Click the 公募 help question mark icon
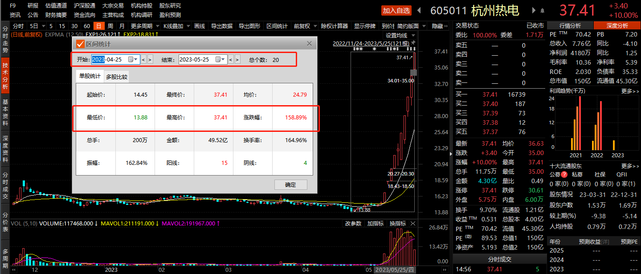 (564, 175)
